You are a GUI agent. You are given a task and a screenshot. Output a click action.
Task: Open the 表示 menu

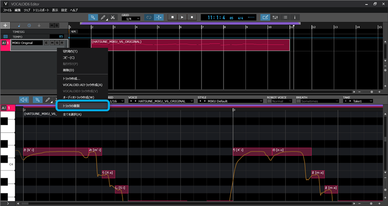pyautogui.click(x=55, y=10)
